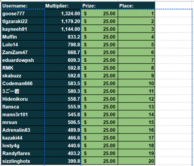Click the Randyflares username cell
The height and width of the screenshot is (166, 194).
click(23, 153)
